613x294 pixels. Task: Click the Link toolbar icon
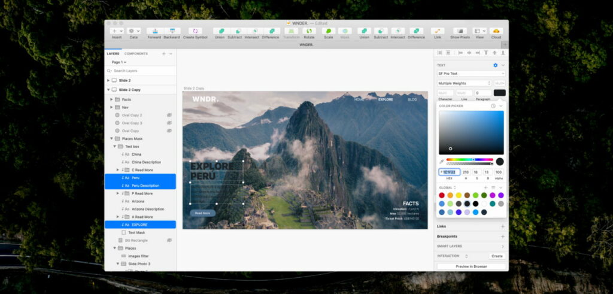point(438,31)
